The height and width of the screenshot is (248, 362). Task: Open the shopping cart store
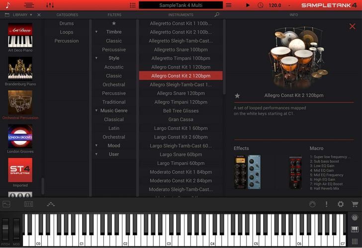pyautogui.click(x=355, y=204)
